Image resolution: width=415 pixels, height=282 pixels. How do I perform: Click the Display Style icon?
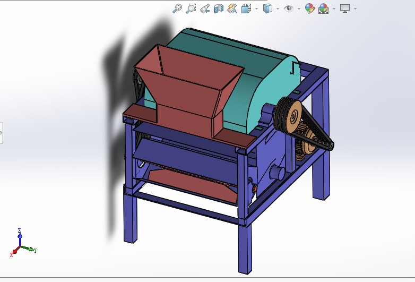pyautogui.click(x=267, y=8)
